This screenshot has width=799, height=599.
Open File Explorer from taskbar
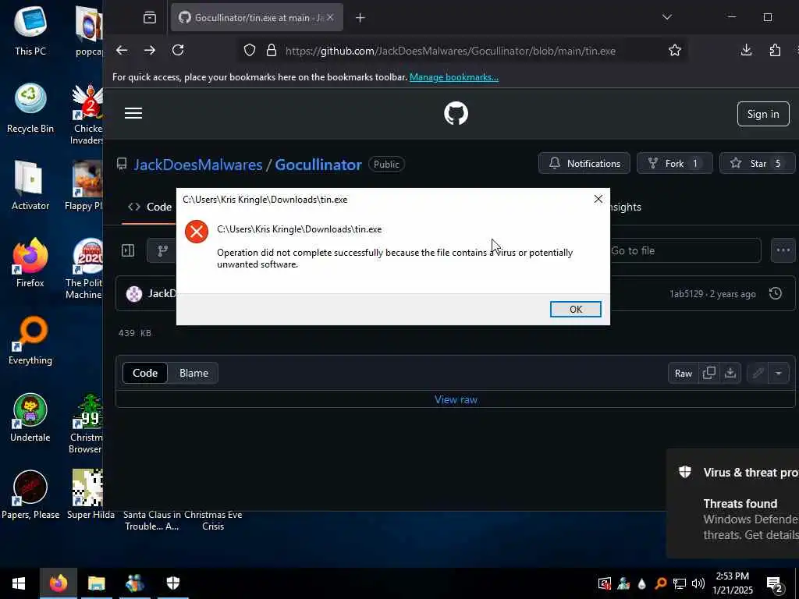point(96,583)
